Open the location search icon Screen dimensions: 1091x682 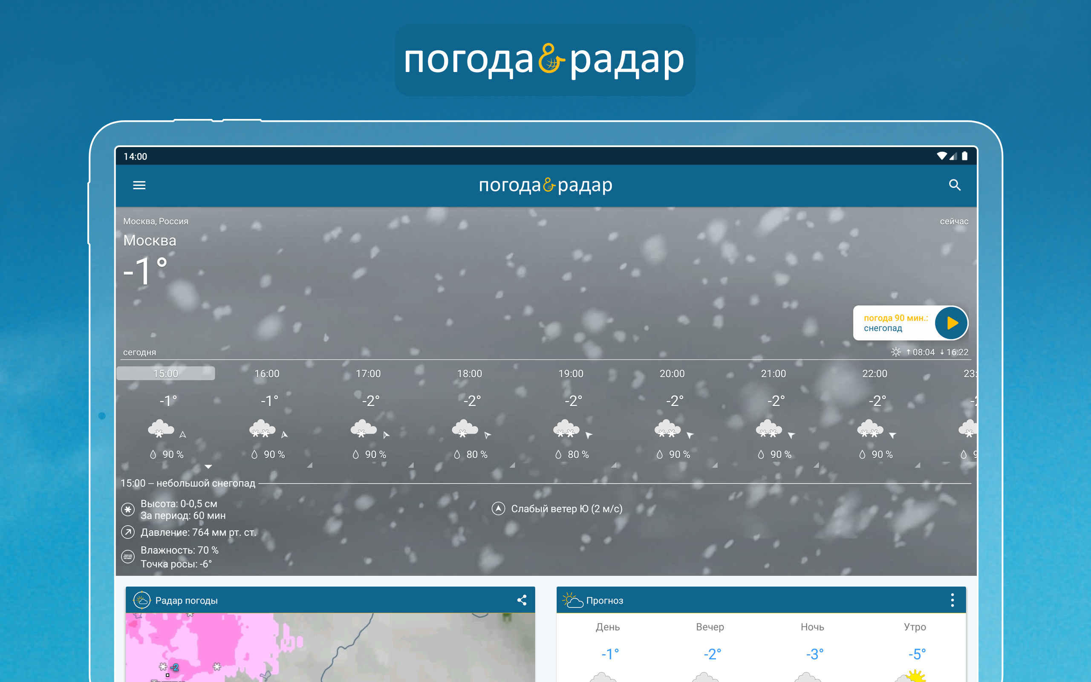(954, 185)
